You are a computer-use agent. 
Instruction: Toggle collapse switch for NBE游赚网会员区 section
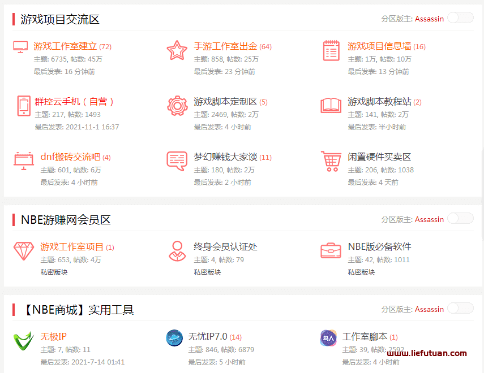460,219
